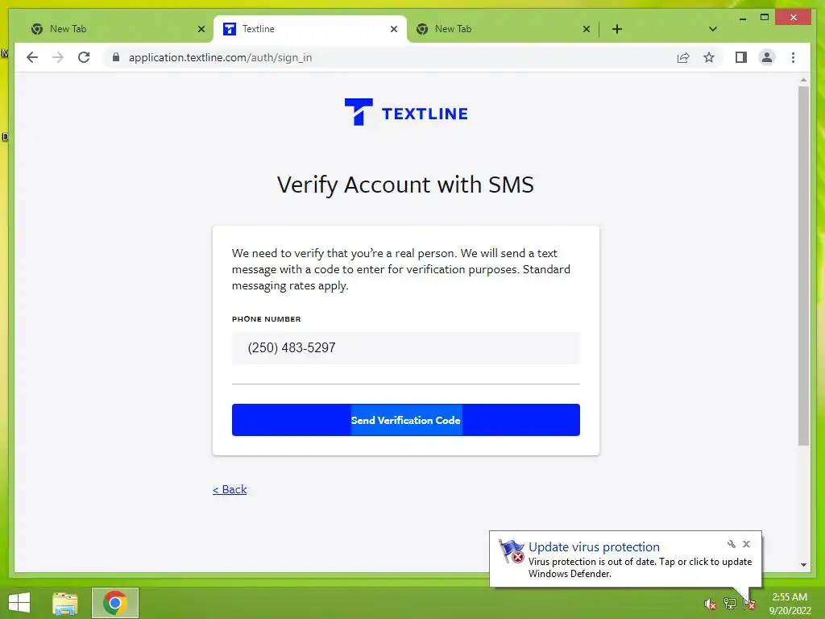The width and height of the screenshot is (825, 619).
Task: Click the page vertical scrollbar
Action: click(803, 266)
